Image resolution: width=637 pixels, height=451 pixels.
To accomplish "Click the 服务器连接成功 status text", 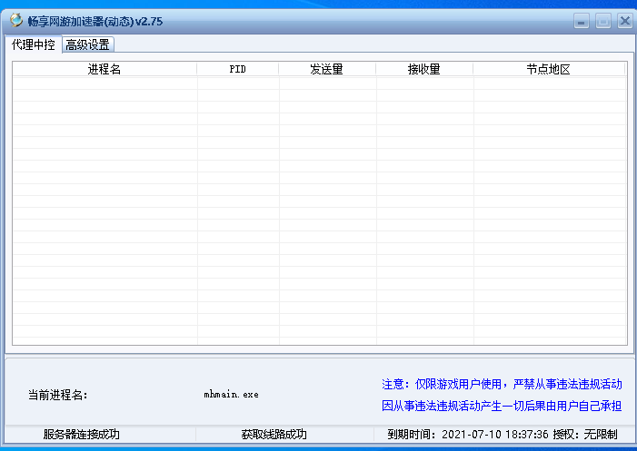I will pos(82,435).
